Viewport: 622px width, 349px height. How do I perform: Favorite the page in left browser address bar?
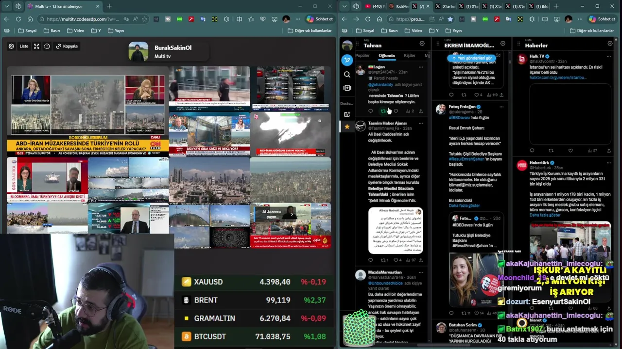pos(144,19)
